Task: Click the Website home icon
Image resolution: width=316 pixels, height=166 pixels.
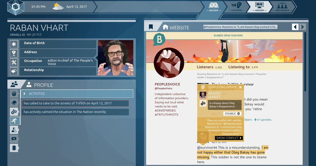Action: (x=165, y=27)
